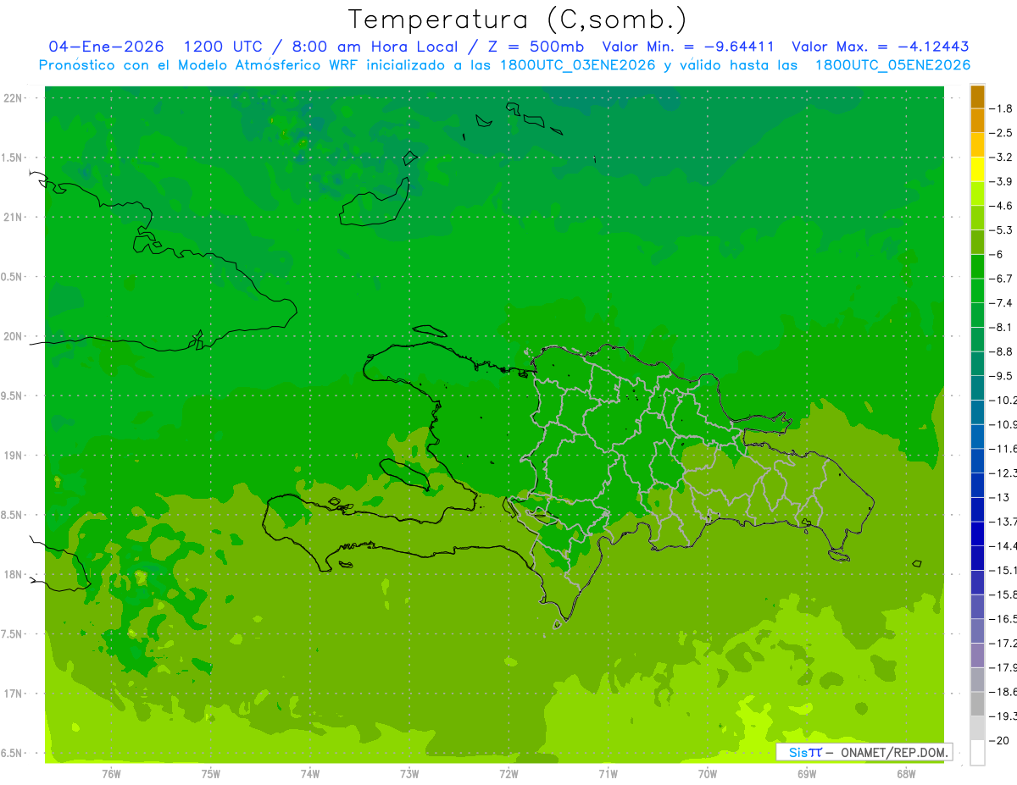Click the 'Valor Max. = -4.12443' readout
The image size is (1017, 785).
tap(880, 47)
